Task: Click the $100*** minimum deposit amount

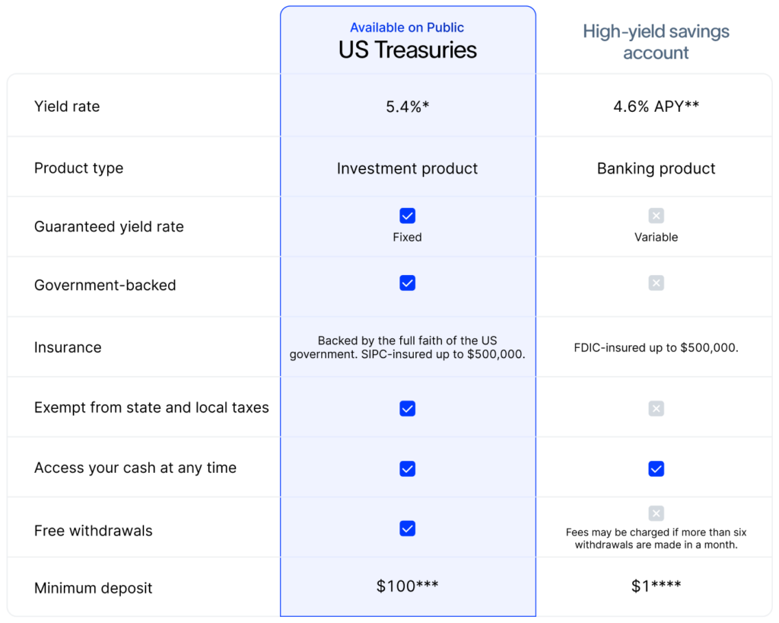Action: [408, 586]
